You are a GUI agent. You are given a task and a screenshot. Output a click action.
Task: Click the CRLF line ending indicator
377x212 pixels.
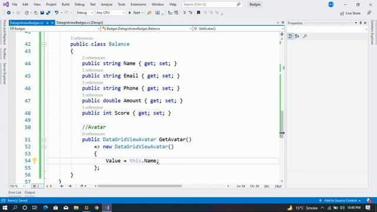click(278, 186)
